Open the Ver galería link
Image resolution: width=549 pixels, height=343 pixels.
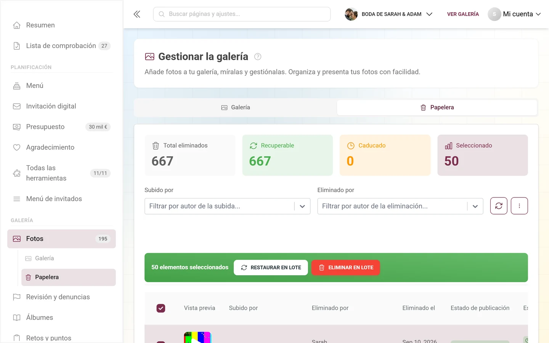point(463,14)
